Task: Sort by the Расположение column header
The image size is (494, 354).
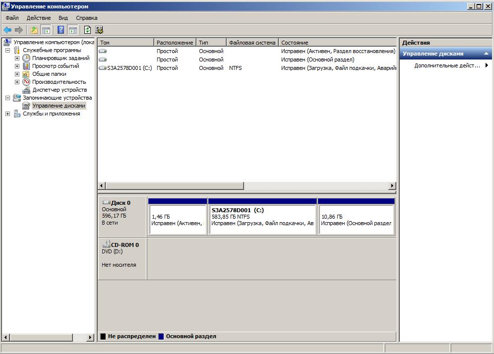Action: coord(175,43)
